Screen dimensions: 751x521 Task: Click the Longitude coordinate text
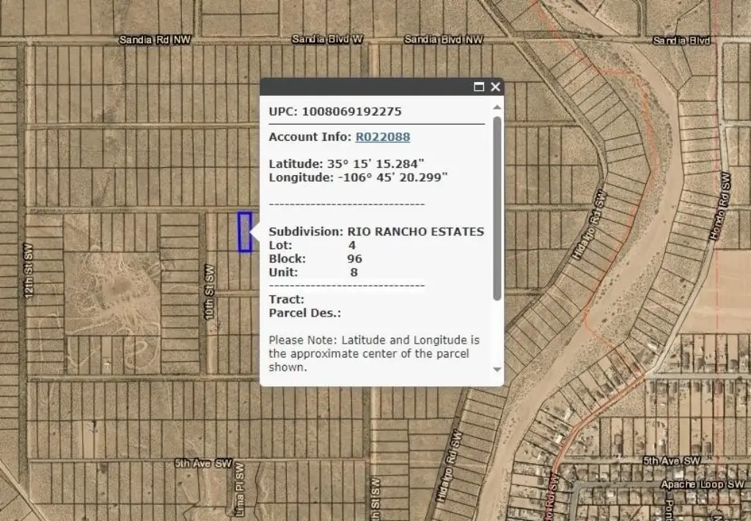[358, 177]
